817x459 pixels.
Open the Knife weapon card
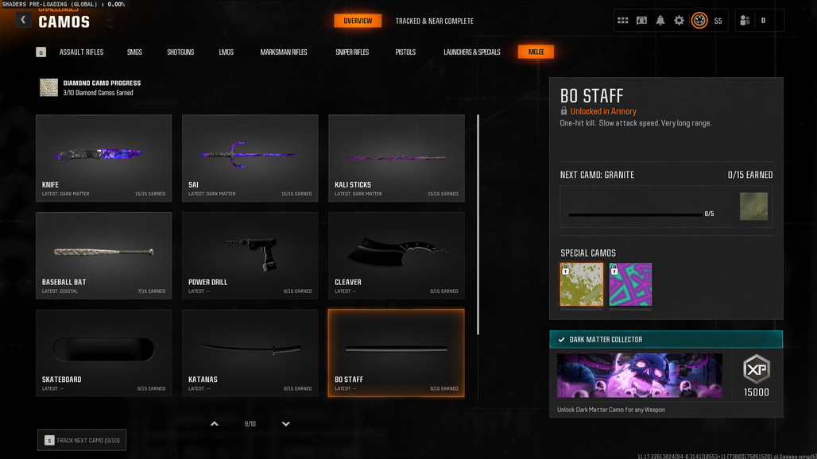103,158
